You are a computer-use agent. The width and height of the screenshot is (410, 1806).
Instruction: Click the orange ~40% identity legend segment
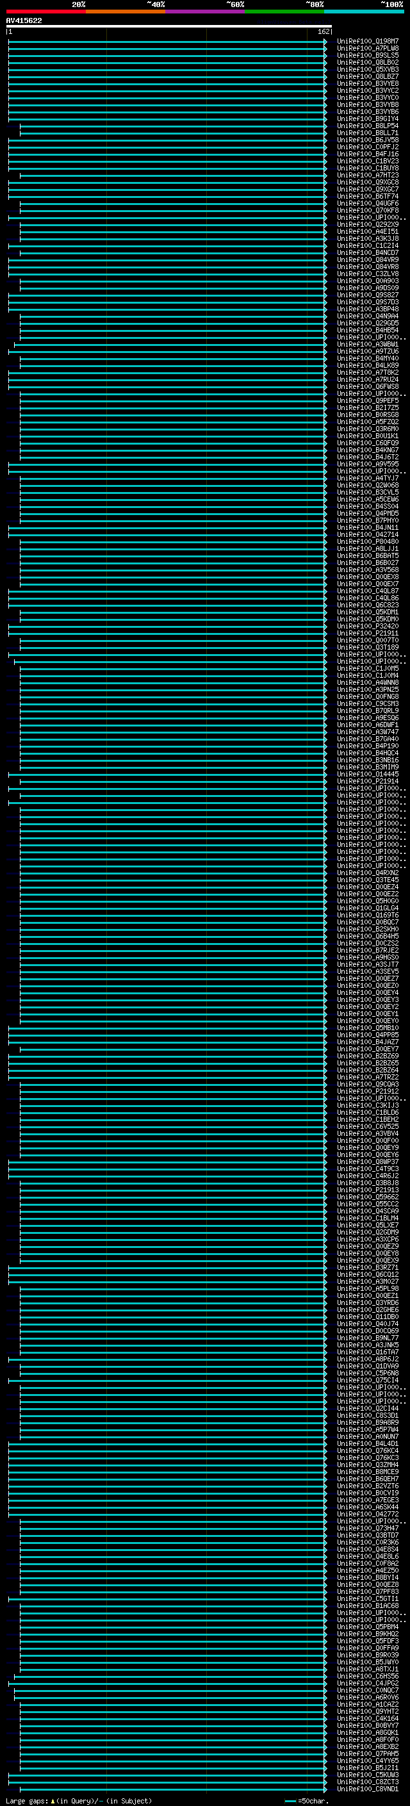tap(126, 12)
